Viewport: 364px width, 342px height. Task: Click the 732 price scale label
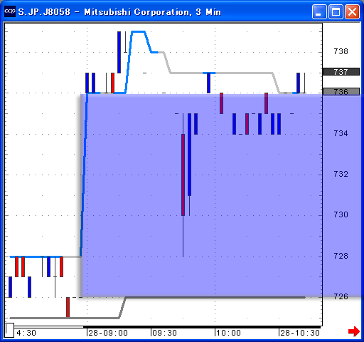click(341, 174)
